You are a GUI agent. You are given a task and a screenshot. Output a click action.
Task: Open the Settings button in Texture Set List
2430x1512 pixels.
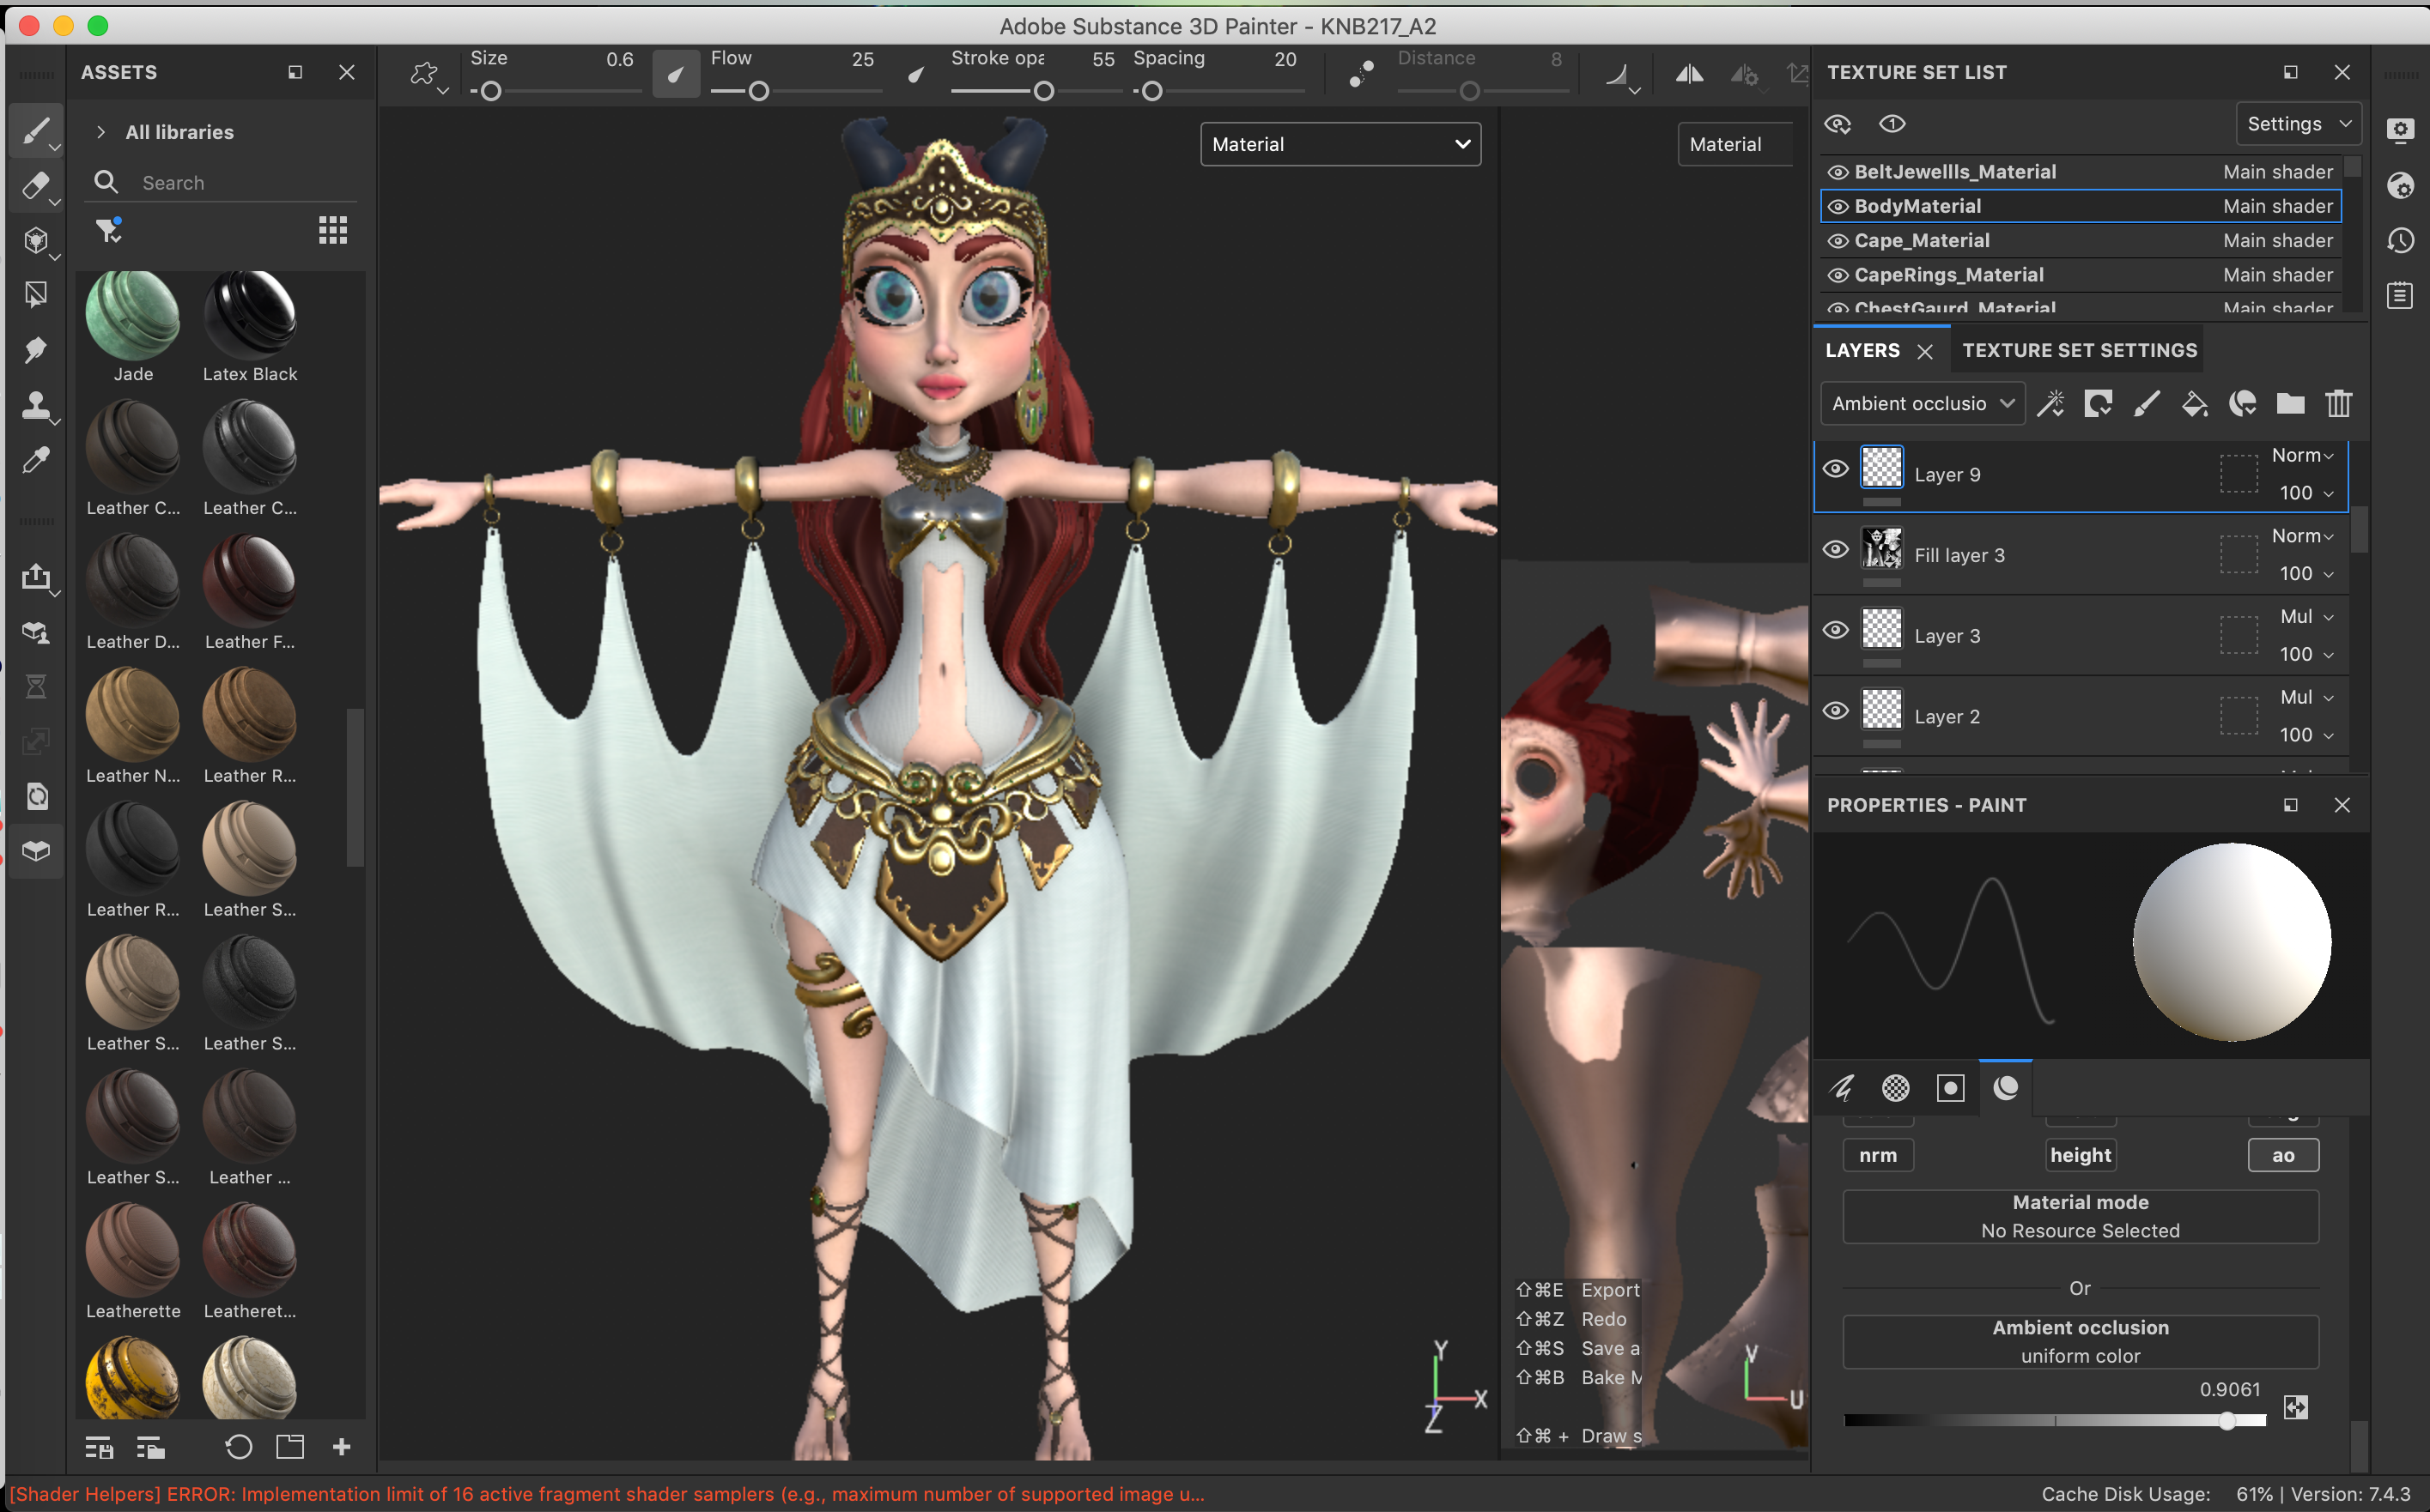click(2297, 124)
